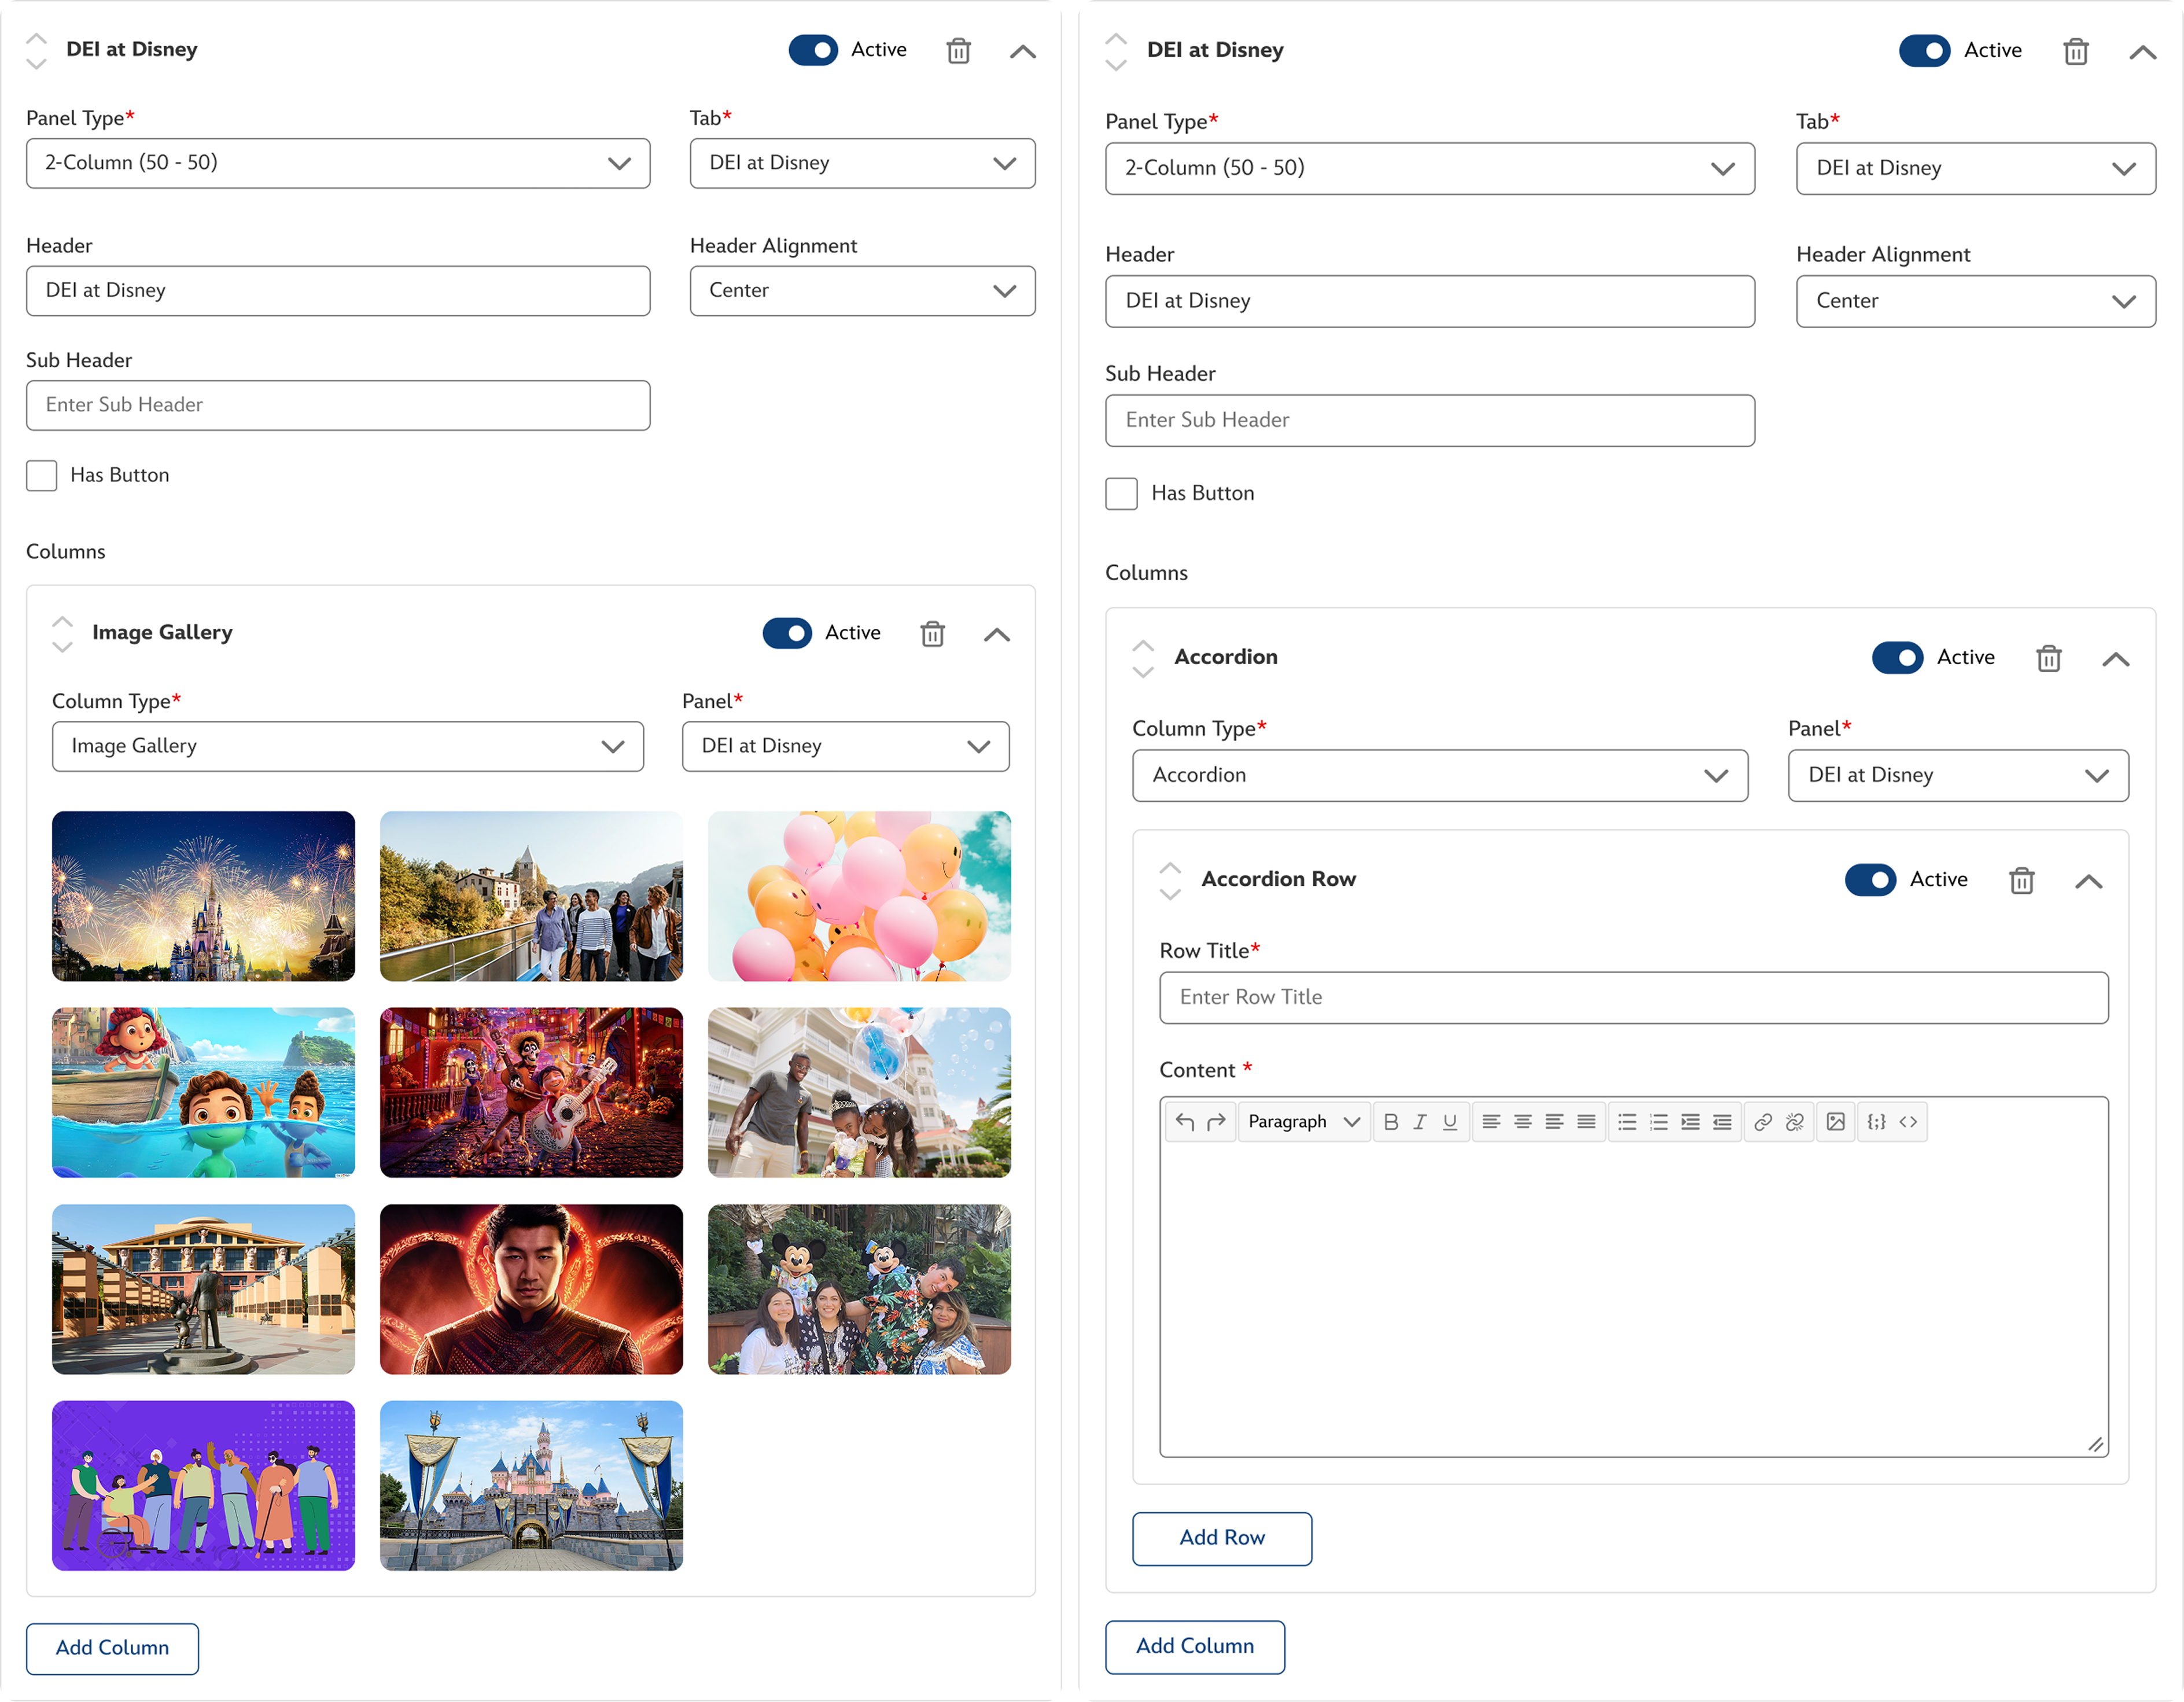Click the Add Row button
This screenshot has height=1702, width=2184.
click(x=1221, y=1538)
